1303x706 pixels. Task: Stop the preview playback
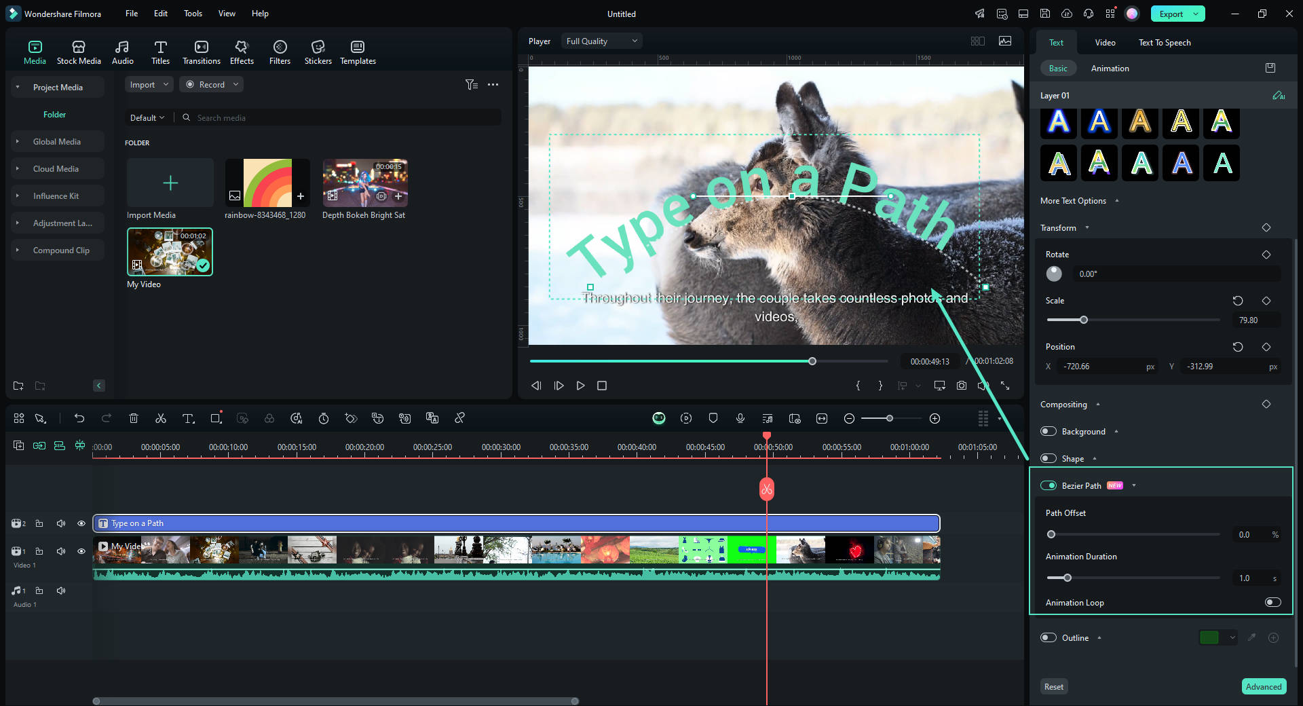click(602, 386)
